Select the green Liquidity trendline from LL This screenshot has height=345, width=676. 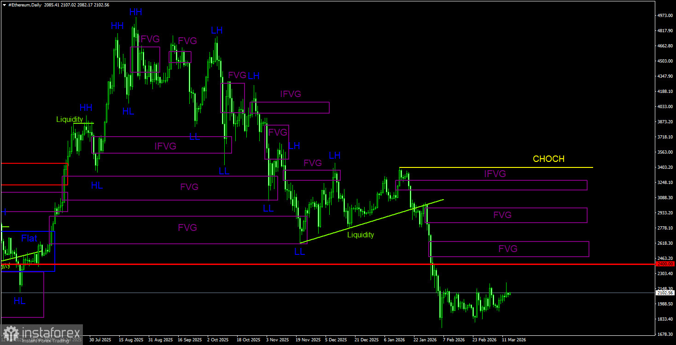[372, 221]
